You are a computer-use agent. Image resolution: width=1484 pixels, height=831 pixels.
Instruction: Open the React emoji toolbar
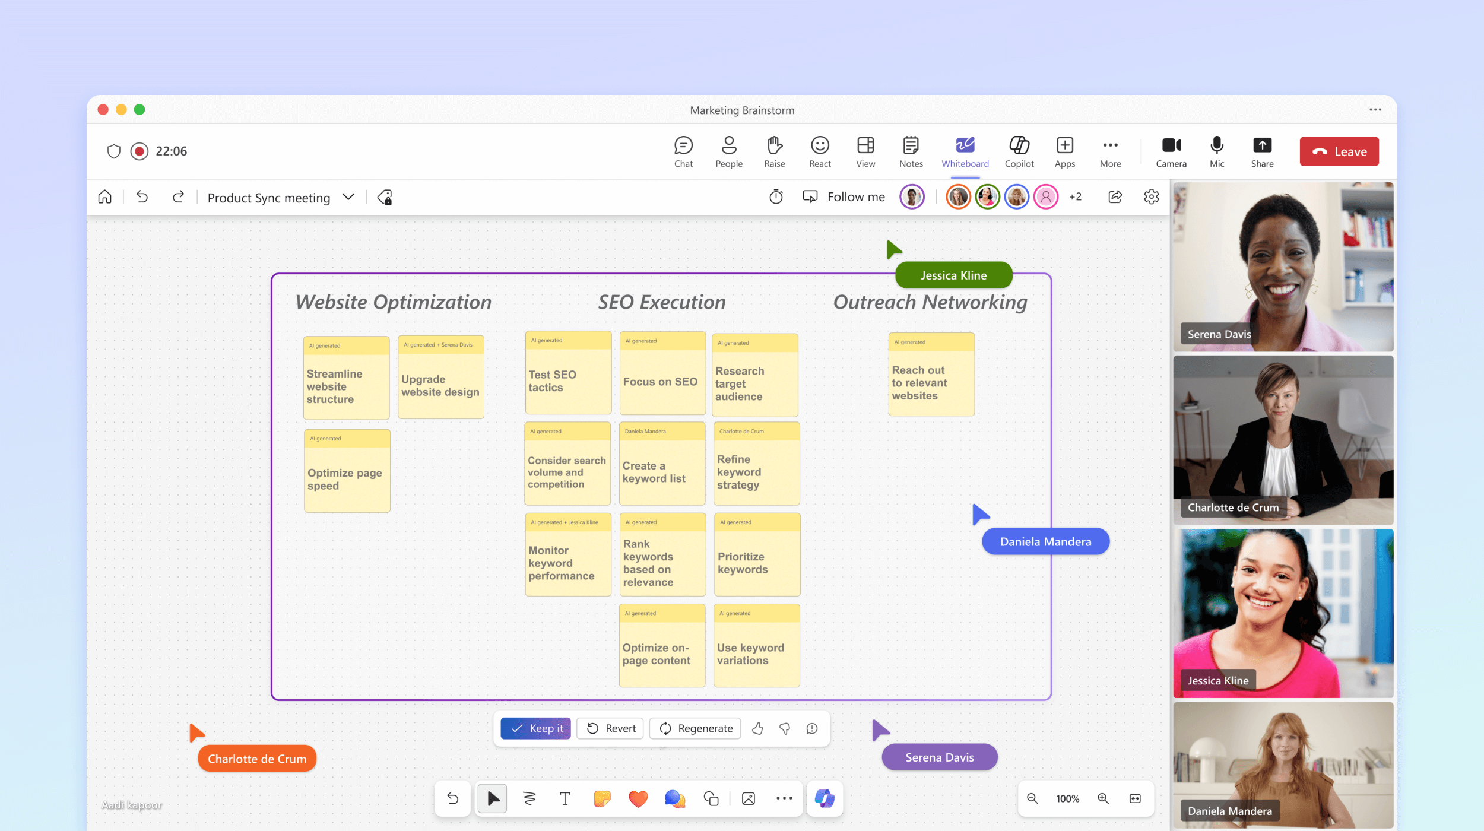point(819,150)
